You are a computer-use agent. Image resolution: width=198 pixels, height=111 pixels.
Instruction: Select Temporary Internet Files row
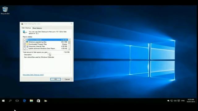[45, 46]
